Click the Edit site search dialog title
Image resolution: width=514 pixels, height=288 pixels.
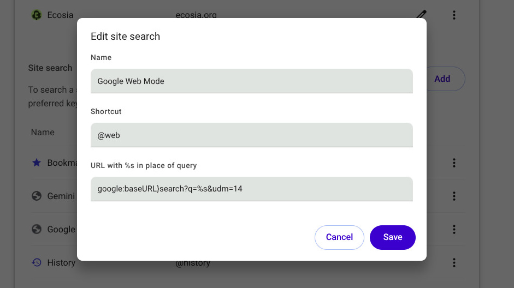point(125,37)
